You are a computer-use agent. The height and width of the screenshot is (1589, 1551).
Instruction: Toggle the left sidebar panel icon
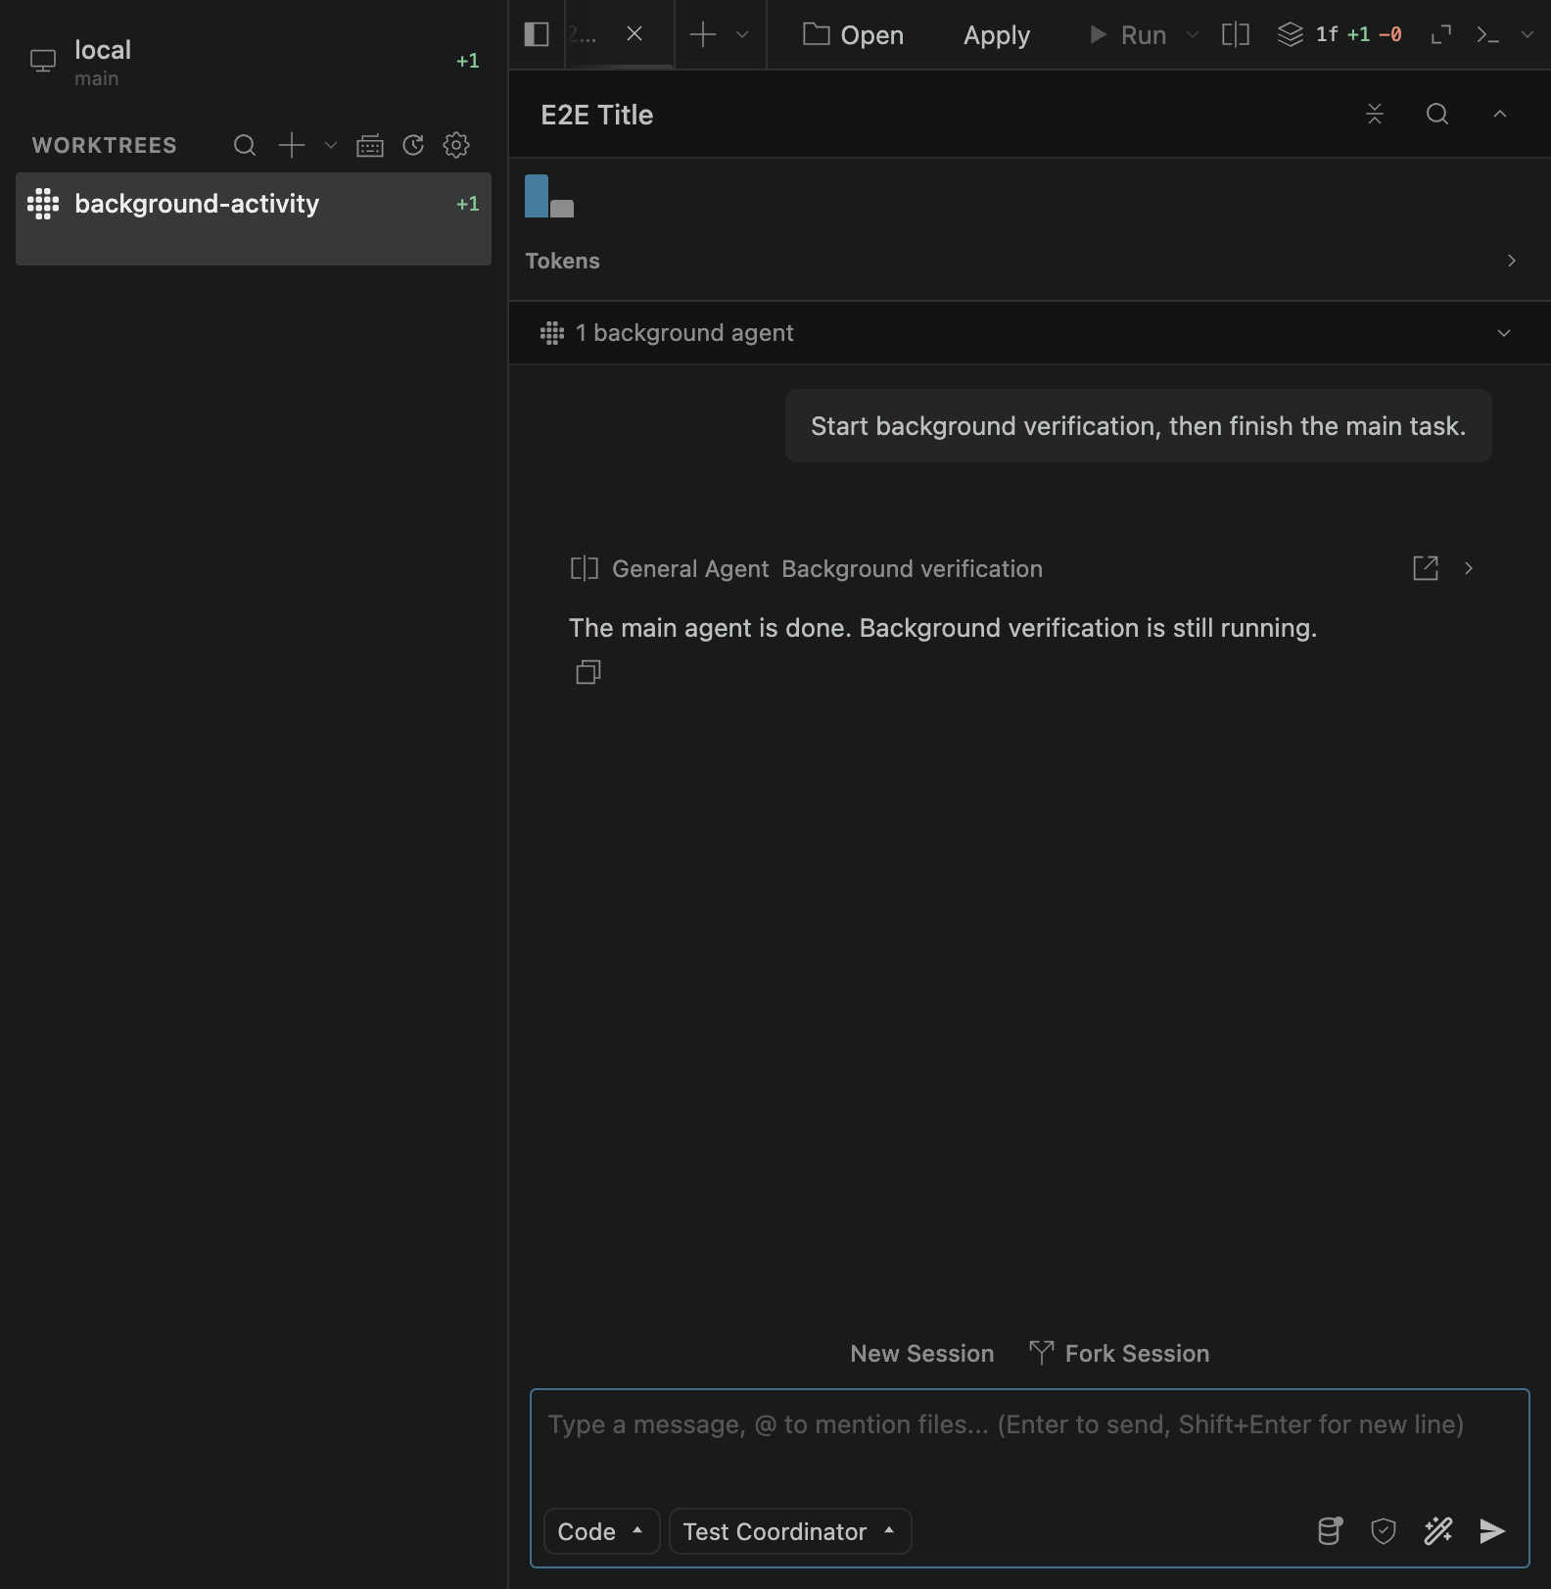537,34
